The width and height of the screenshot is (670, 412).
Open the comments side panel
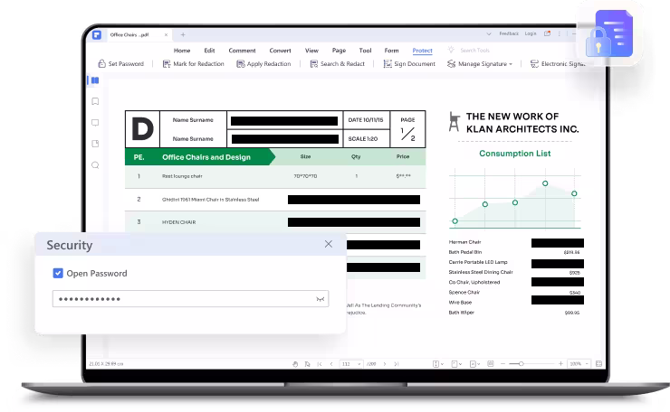[95, 122]
